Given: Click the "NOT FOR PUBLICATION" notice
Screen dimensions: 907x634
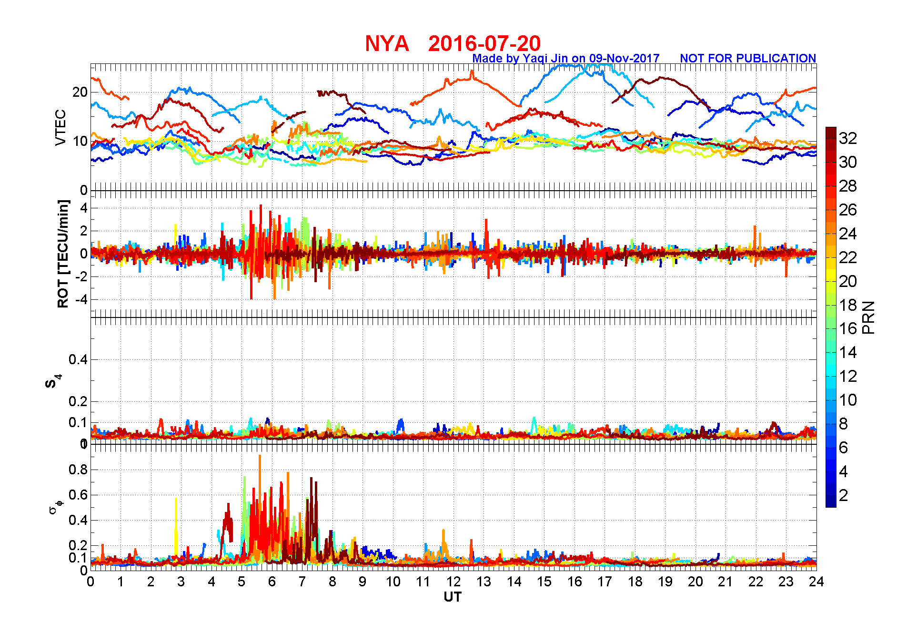Looking at the screenshot, I should coord(748,58).
